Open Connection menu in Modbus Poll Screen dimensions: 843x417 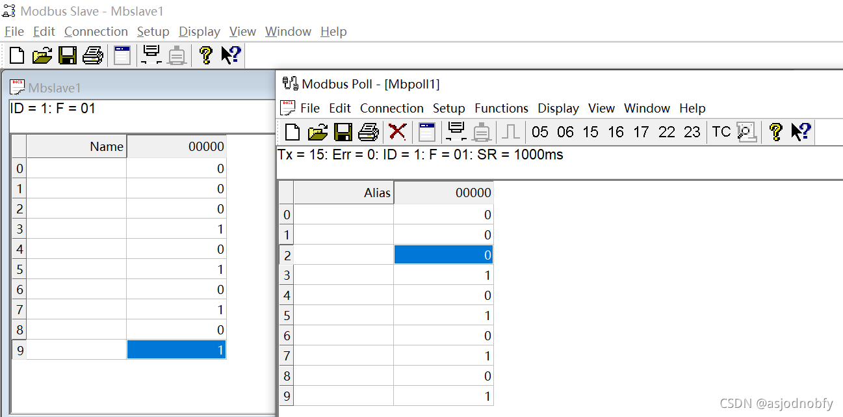(392, 108)
